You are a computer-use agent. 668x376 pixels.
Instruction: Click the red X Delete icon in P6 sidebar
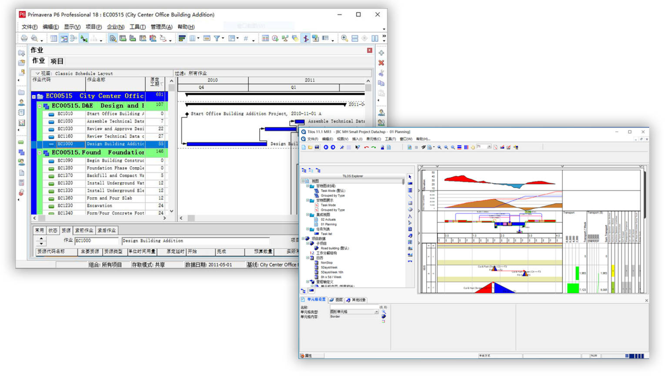(381, 63)
